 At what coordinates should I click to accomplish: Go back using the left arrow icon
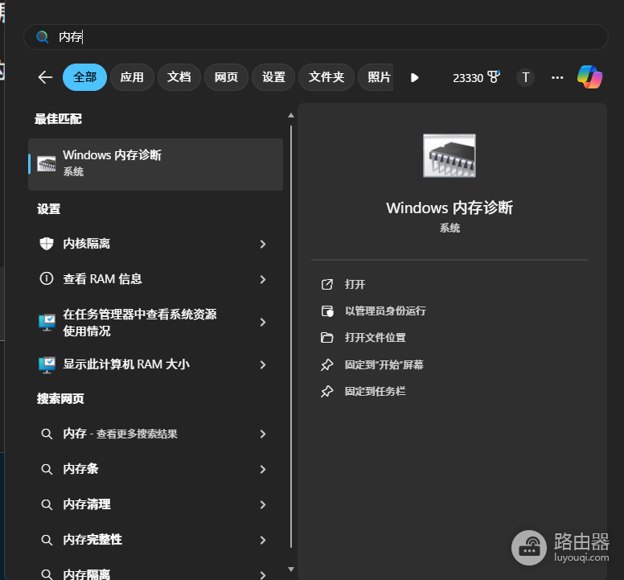click(x=45, y=77)
